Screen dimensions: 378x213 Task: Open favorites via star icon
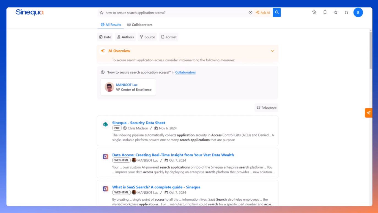(x=336, y=12)
